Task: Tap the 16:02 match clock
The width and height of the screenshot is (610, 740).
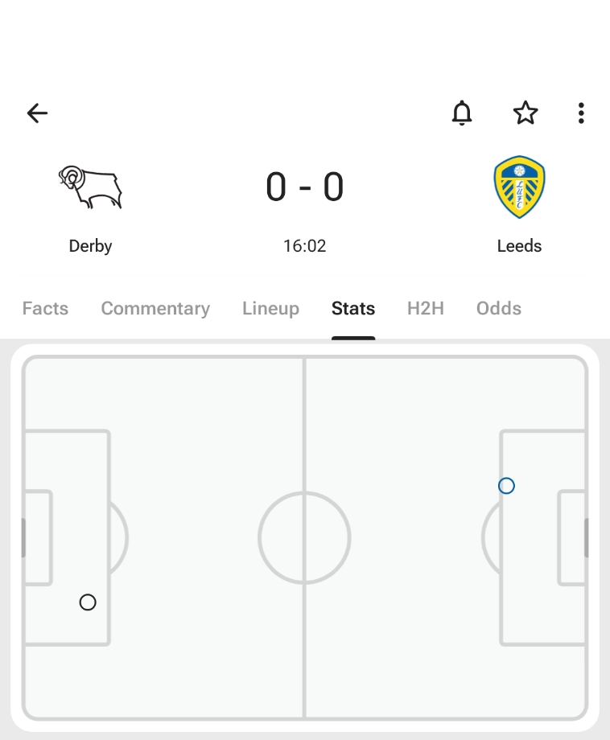Action: (305, 246)
